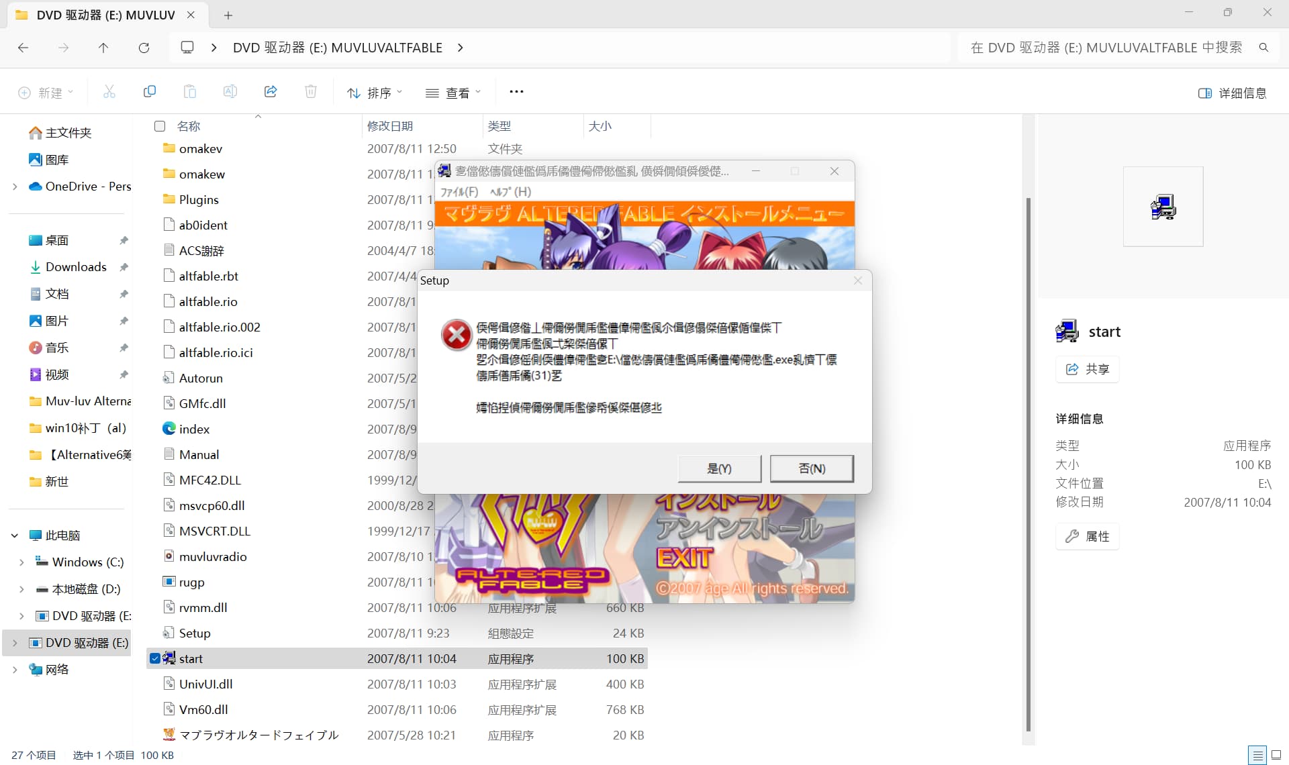The width and height of the screenshot is (1289, 765).
Task: Share the selected file from toolbar
Action: [x=271, y=92]
